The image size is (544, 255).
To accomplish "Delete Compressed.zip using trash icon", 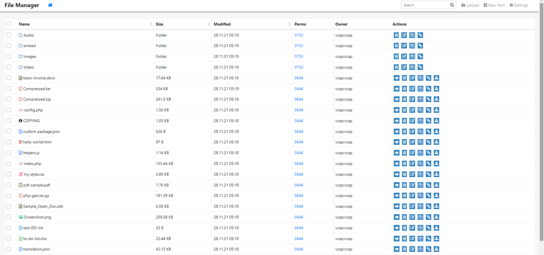I will click(404, 99).
